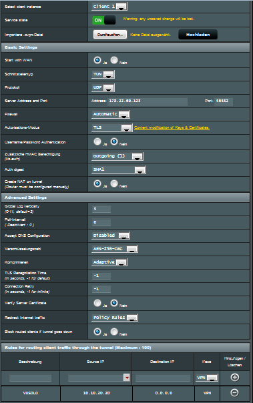
Task: Open the Auth digest SHA1 dropdown
Action: [x=119, y=169]
